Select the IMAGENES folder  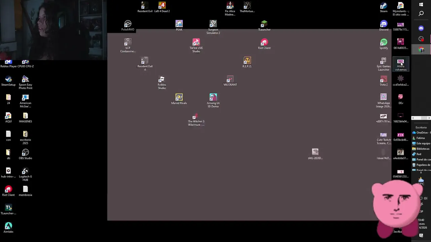pyautogui.click(x=25, y=118)
